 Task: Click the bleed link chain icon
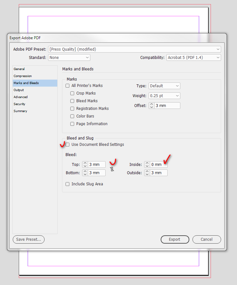[x=112, y=169]
